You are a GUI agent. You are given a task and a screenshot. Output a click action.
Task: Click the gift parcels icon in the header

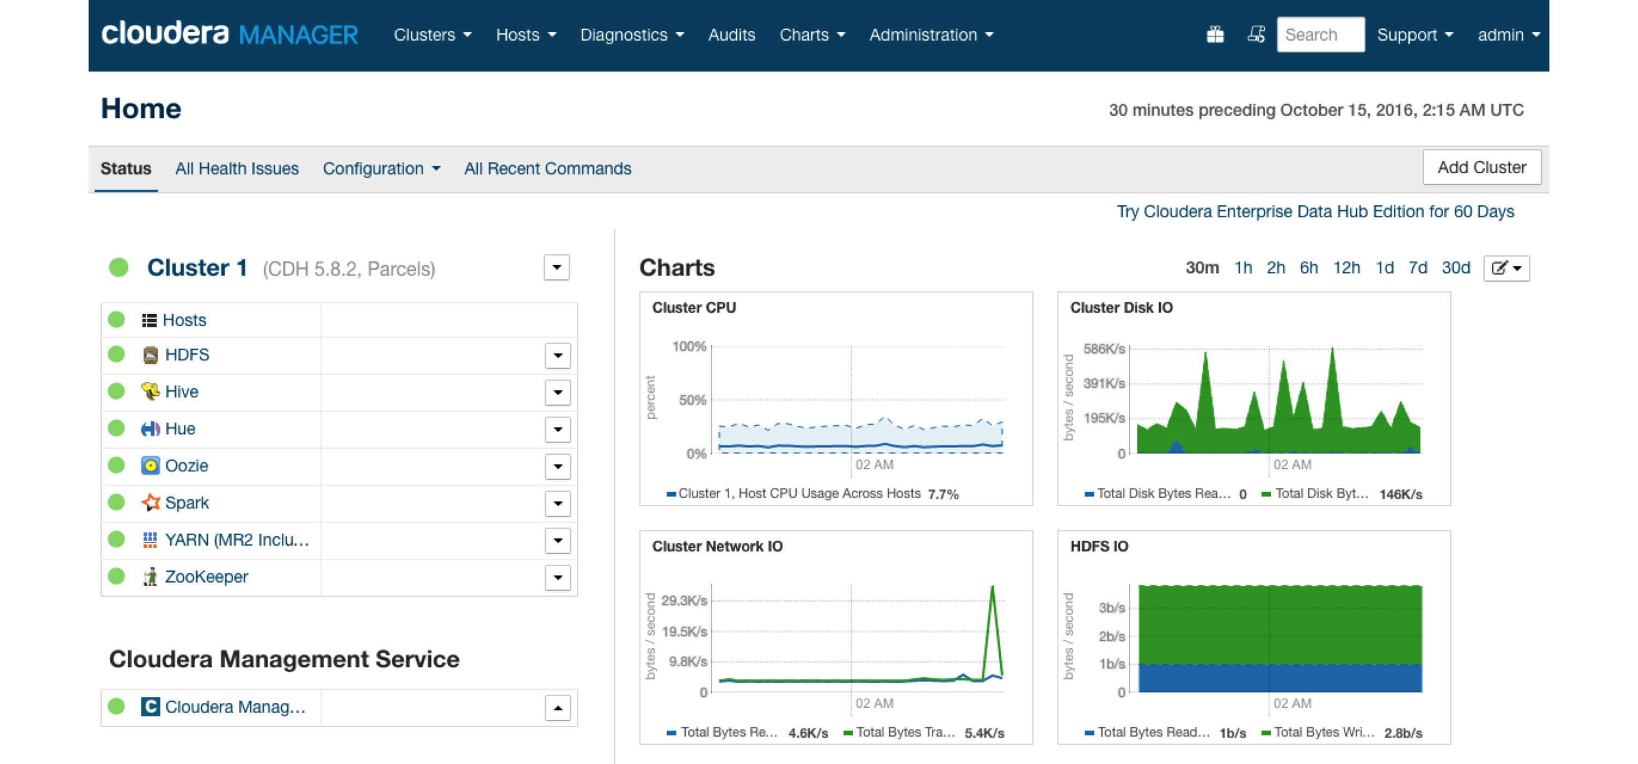point(1215,34)
